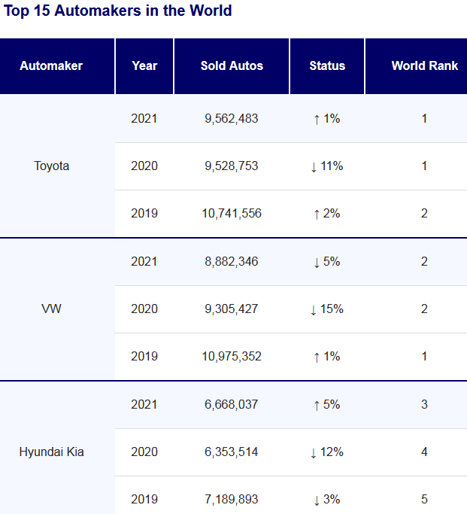Click the red down arrow beside 12%
467x514 pixels.
[314, 452]
